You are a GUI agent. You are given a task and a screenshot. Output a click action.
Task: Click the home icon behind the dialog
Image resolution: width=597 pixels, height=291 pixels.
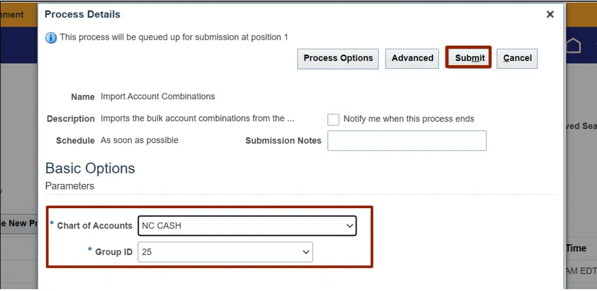574,46
